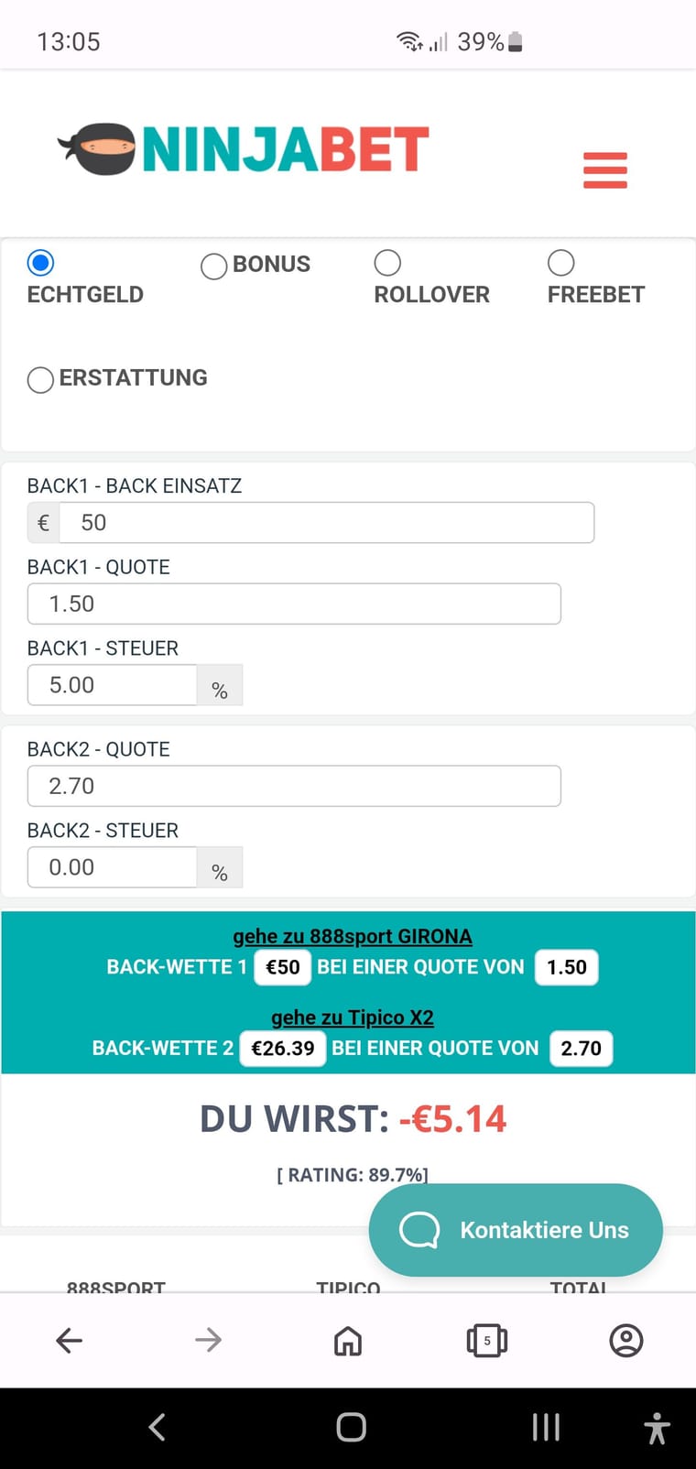The height and width of the screenshot is (1469, 696).
Task: Choose the FREEBET radio option
Action: 560,263
